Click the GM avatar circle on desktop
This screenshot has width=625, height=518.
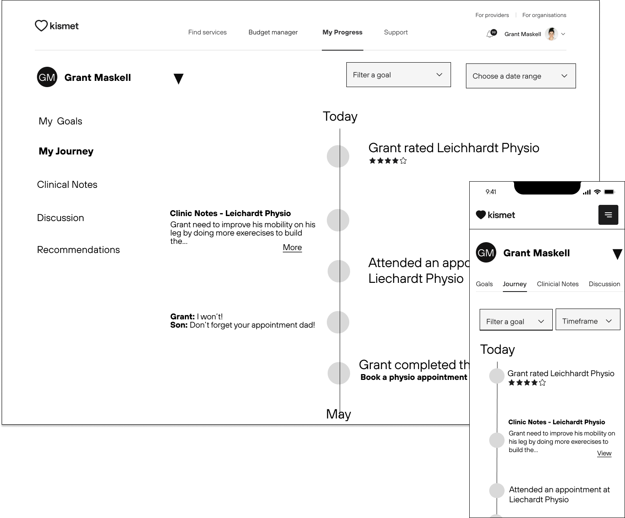[x=47, y=78]
